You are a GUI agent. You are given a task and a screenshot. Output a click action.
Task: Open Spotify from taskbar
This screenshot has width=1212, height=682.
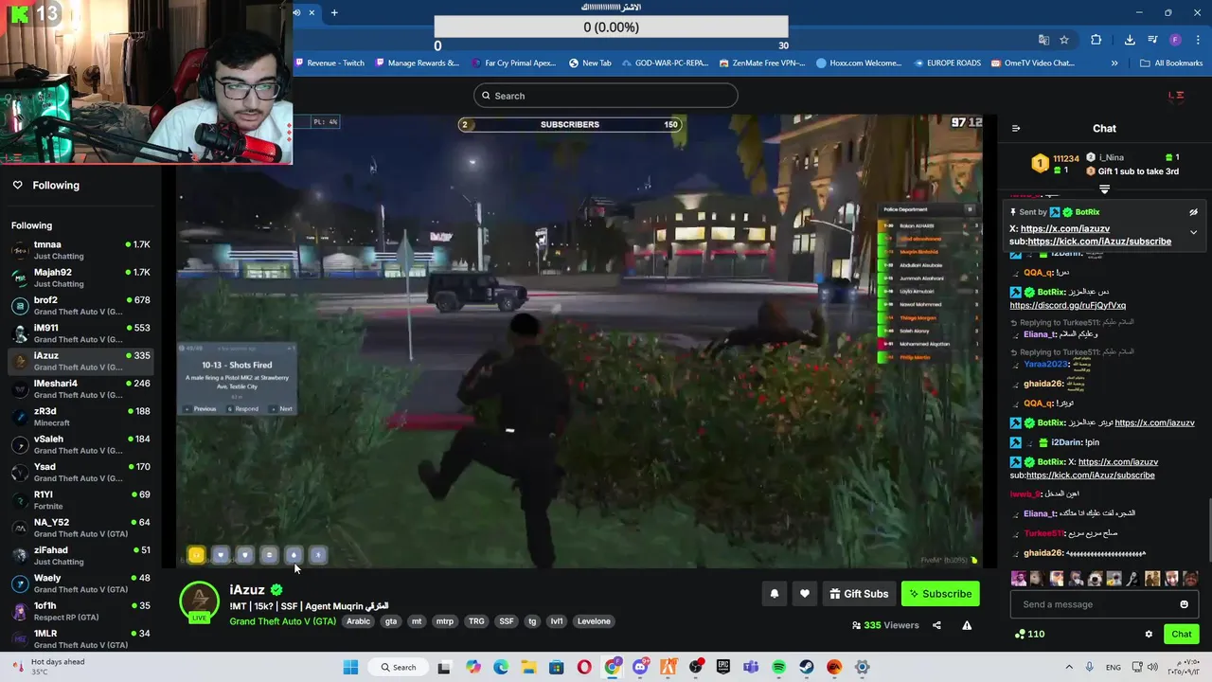(778, 667)
